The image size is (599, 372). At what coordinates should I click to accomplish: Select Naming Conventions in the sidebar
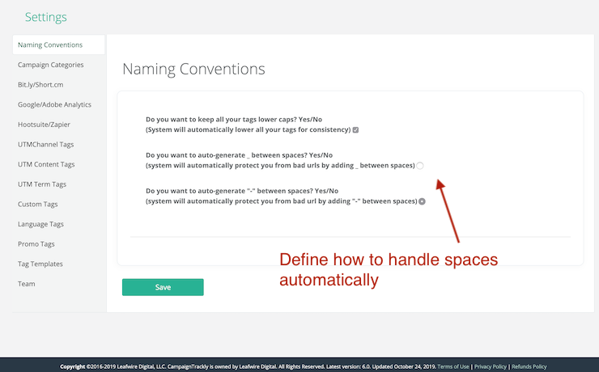pyautogui.click(x=50, y=44)
